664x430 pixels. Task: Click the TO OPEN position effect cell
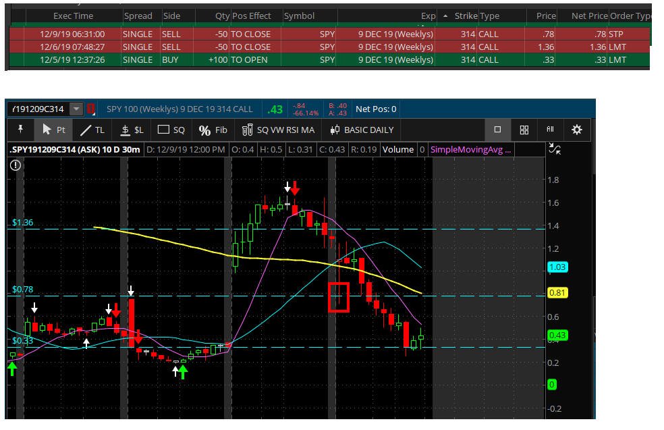pyautogui.click(x=249, y=59)
